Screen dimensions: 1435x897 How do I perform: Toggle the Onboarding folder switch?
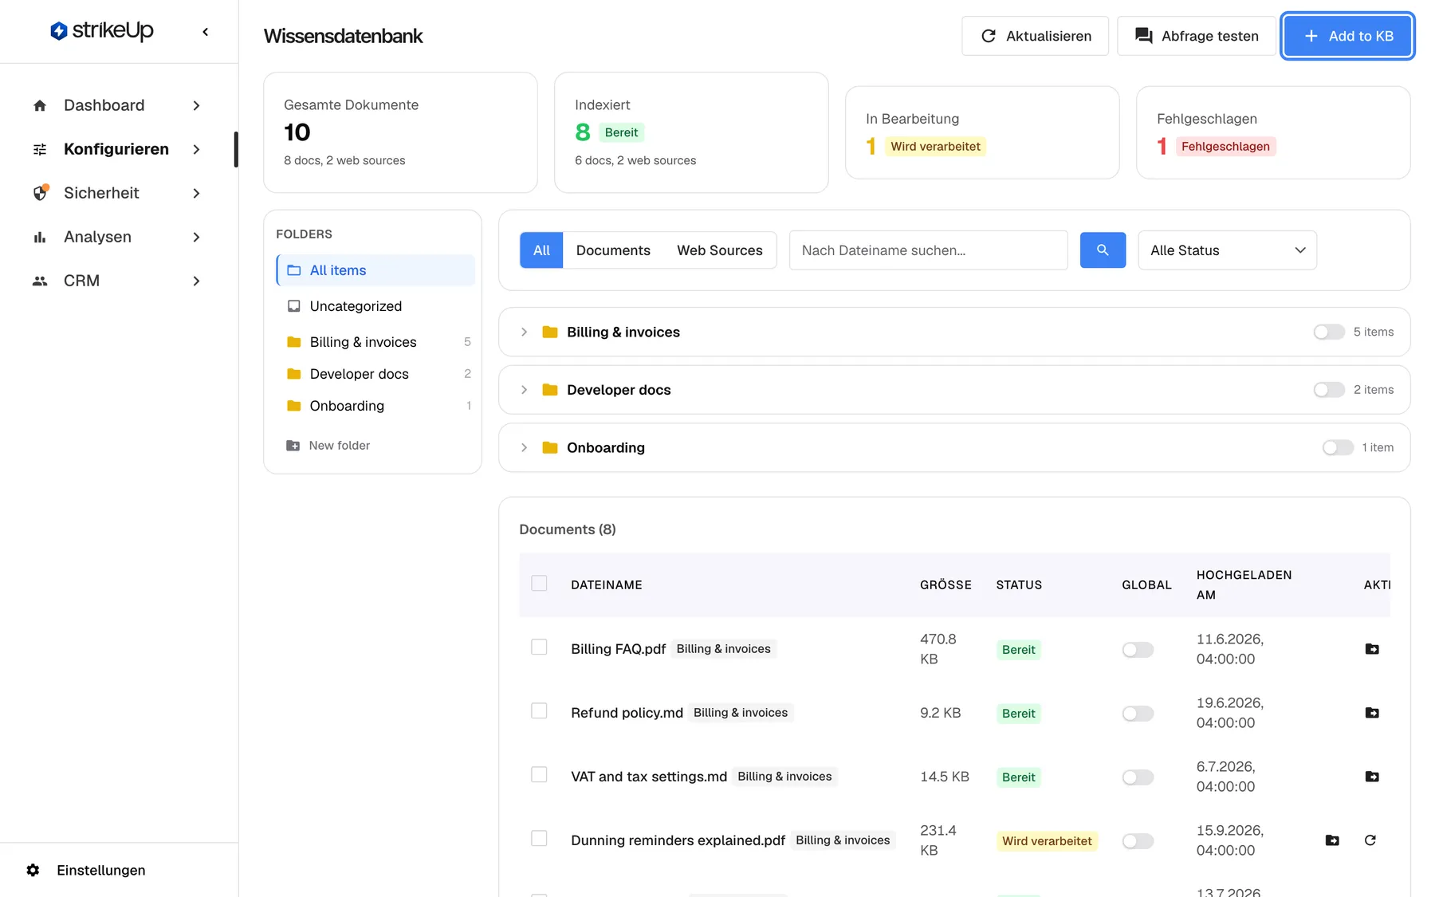[1338, 447]
